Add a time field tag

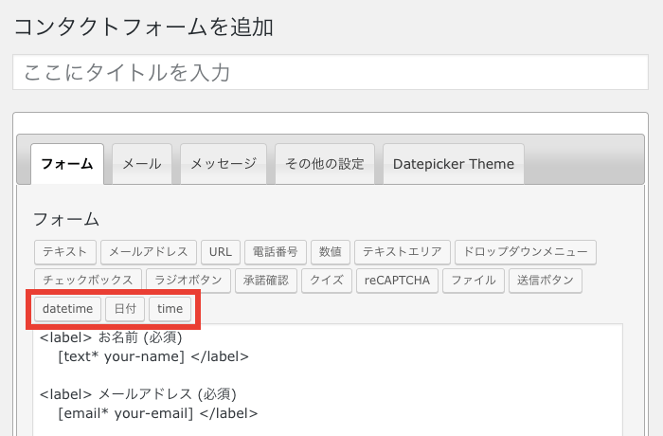[x=170, y=309]
